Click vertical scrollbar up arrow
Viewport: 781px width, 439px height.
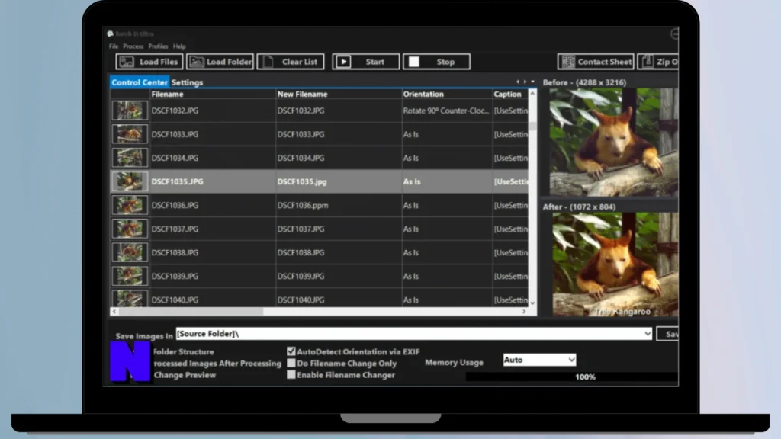532,94
